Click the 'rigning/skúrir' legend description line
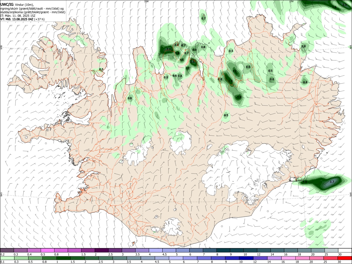352x264 pixels. coord(32,9)
